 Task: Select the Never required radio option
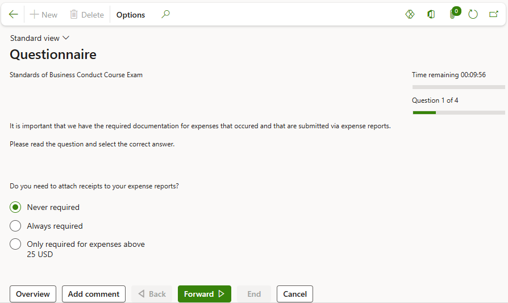point(16,207)
